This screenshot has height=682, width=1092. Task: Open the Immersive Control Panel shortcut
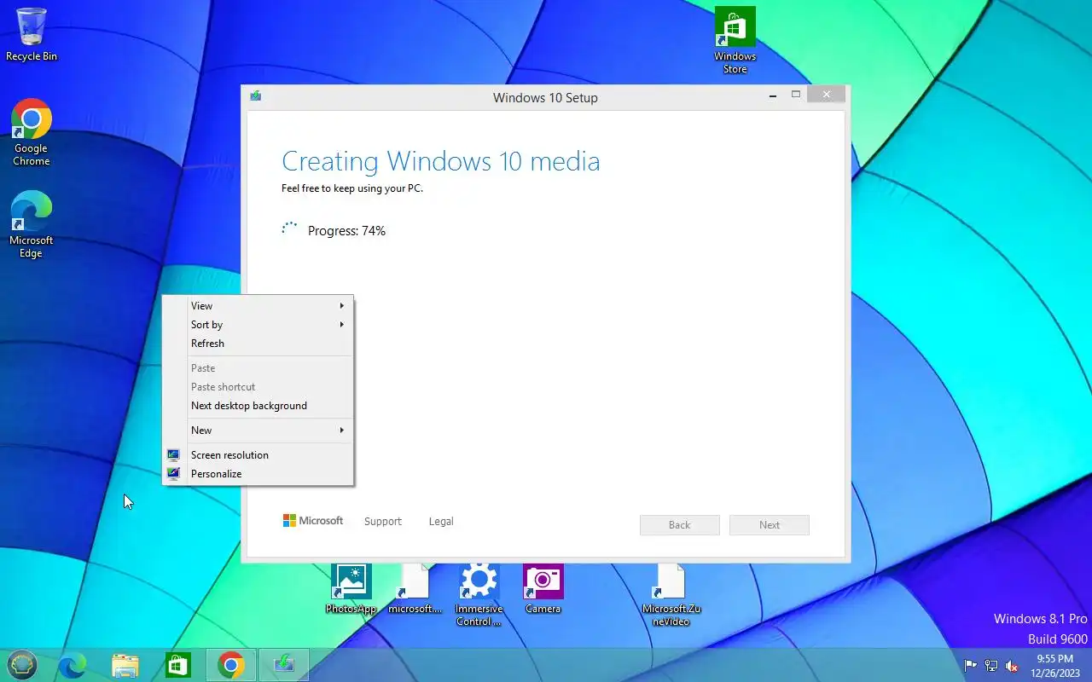tap(479, 594)
